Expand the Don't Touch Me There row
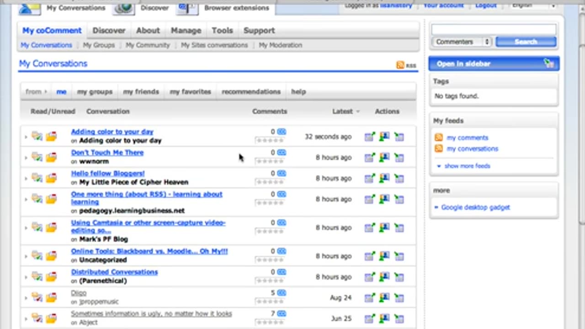 coord(26,158)
